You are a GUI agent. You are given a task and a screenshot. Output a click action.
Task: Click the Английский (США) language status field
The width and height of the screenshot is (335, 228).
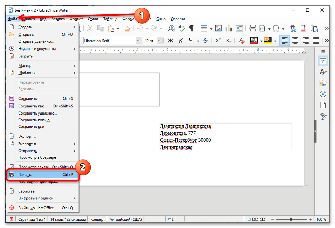pyautogui.click(x=125, y=219)
